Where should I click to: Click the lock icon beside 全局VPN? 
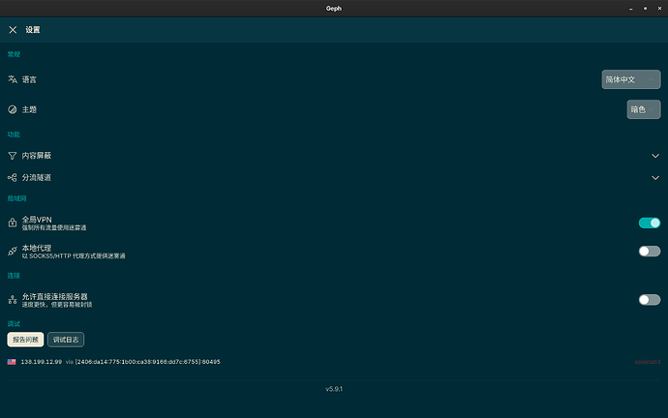13,223
